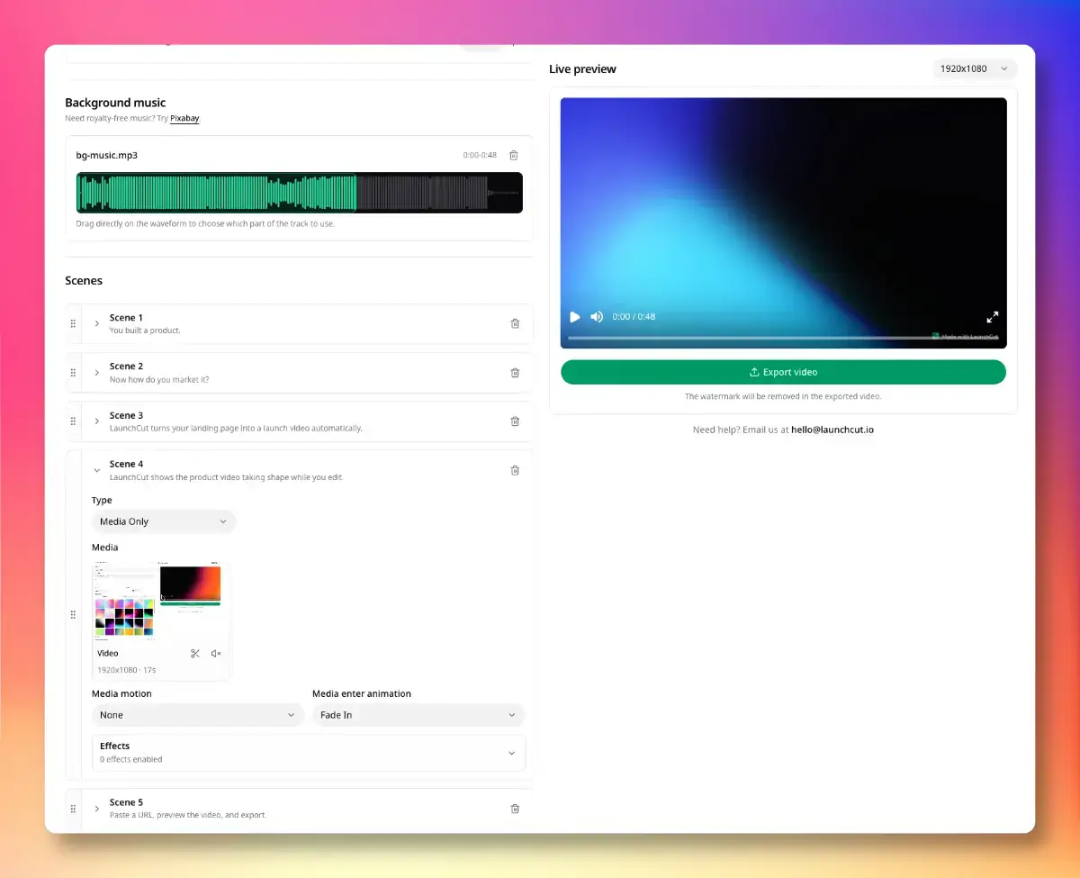Expand Scene 1 chevron

click(97, 323)
